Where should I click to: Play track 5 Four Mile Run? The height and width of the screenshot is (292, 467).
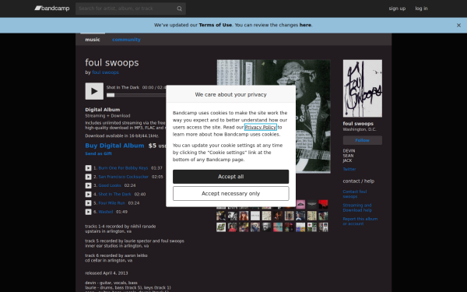coord(88,203)
